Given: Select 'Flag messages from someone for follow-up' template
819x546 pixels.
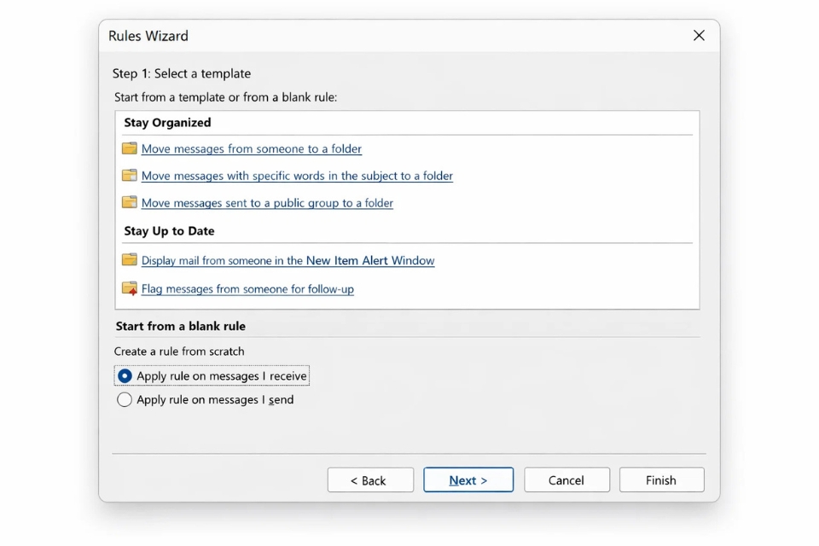Looking at the screenshot, I should [x=247, y=289].
